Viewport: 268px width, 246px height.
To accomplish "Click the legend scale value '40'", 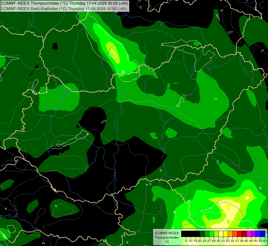I will tap(246, 241).
